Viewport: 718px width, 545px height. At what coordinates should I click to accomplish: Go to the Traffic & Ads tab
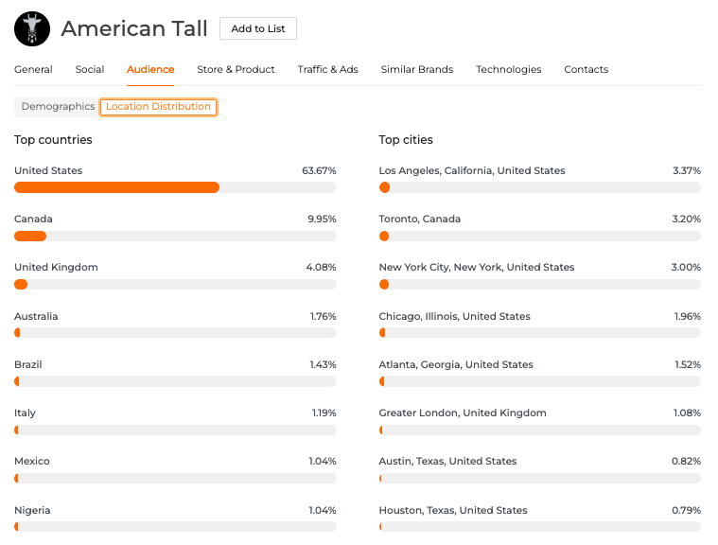(x=327, y=69)
